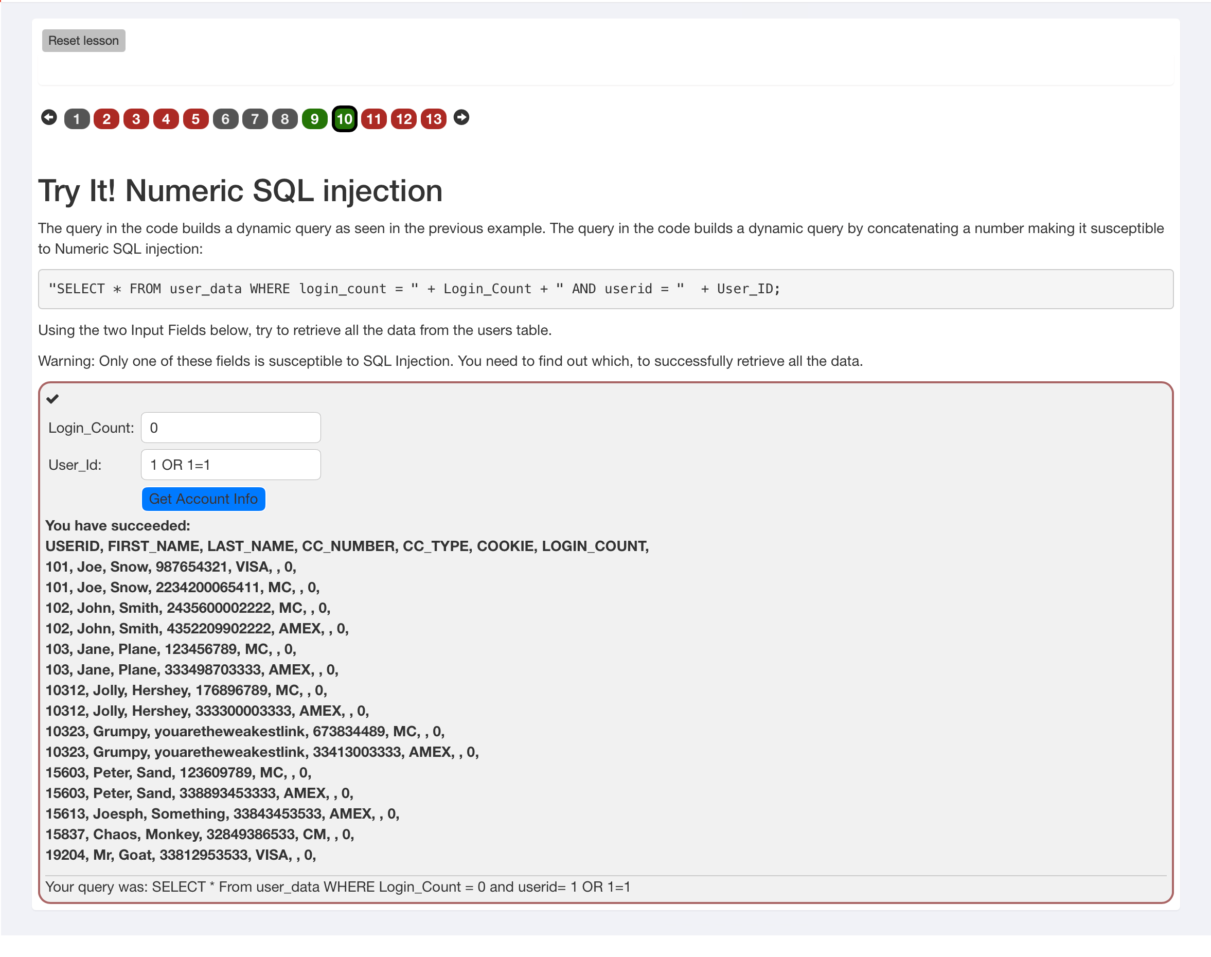This screenshot has height=957, width=1211.
Task: Go to next lesson page arrow
Action: tap(461, 118)
